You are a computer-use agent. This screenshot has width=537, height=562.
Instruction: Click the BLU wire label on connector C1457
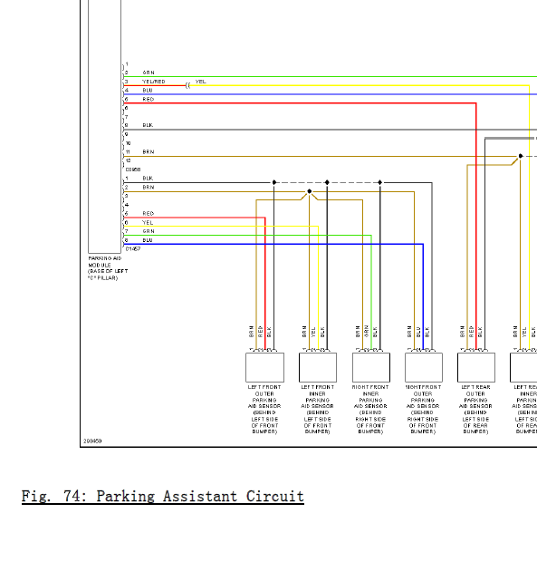(x=148, y=240)
